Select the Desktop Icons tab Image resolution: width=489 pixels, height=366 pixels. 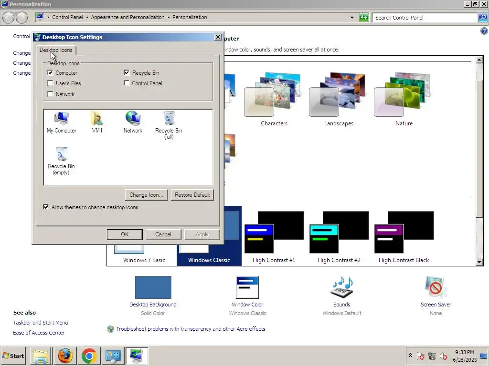56,50
